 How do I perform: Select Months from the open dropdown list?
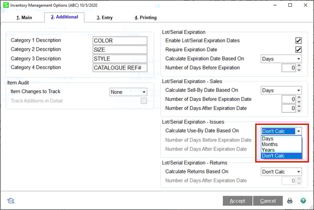[x=270, y=145]
